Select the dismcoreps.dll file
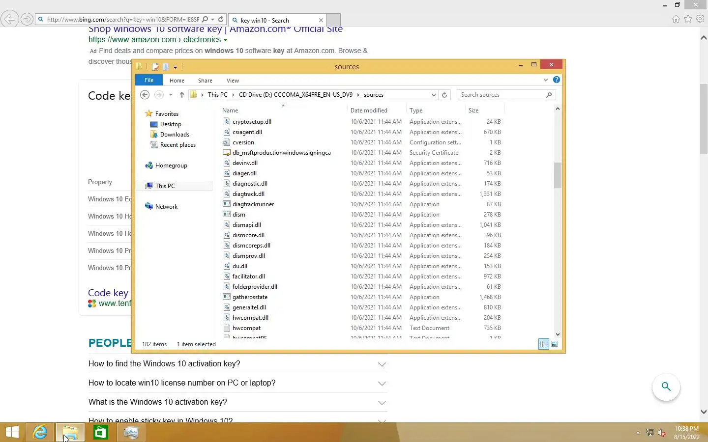This screenshot has height=442, width=708. [x=251, y=246]
